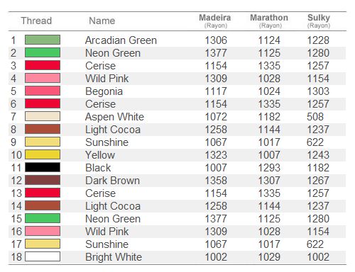This screenshot has width=355, height=272.
Task: Select the Bright White swatch in row 18
Action: [x=43, y=256]
